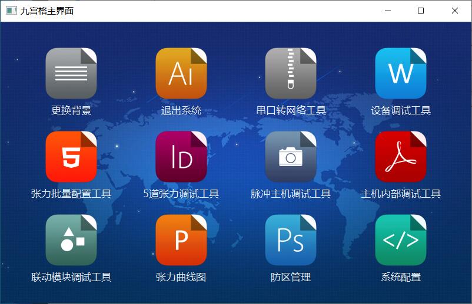This screenshot has width=472, height=304.
Task: Click the gray document icon for 更换背景
Action: (x=71, y=73)
